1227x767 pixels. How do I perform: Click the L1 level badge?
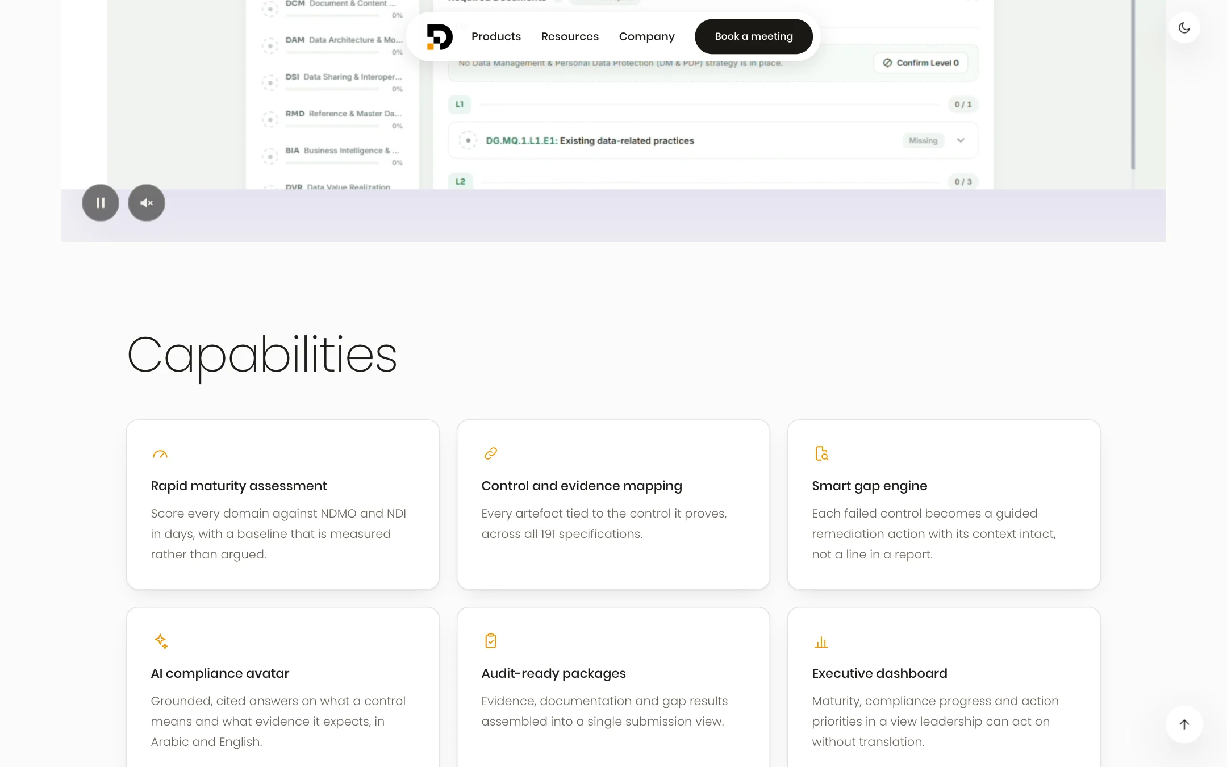tap(460, 105)
